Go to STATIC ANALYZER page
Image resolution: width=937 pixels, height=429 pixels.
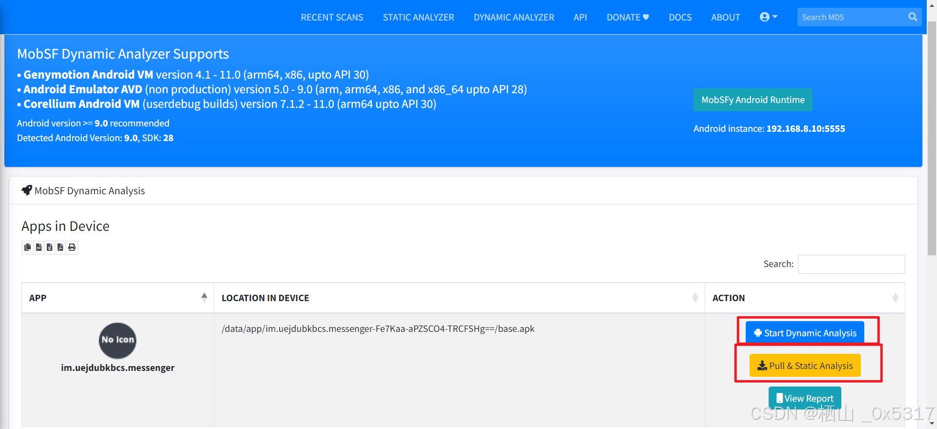coord(418,18)
